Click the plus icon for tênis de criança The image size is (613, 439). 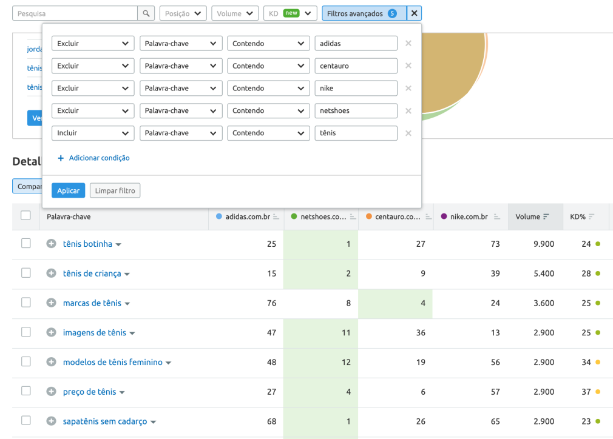(51, 273)
